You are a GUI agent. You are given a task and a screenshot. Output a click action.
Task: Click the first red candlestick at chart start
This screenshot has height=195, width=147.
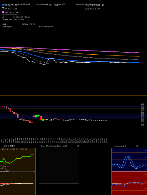tap(2, 106)
